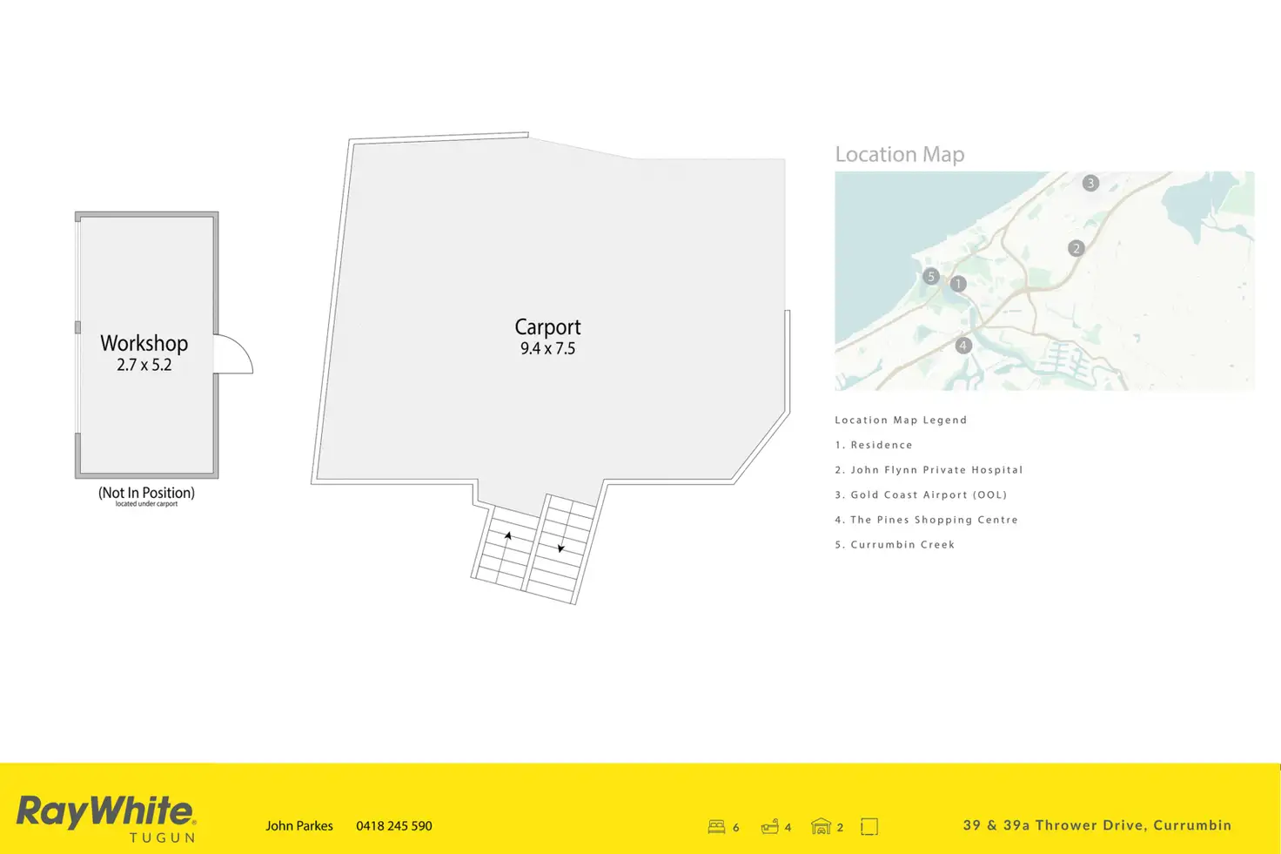Click the Gold Coast Airport legend entry
Viewport: 1281px width, 854px height.
(921, 494)
